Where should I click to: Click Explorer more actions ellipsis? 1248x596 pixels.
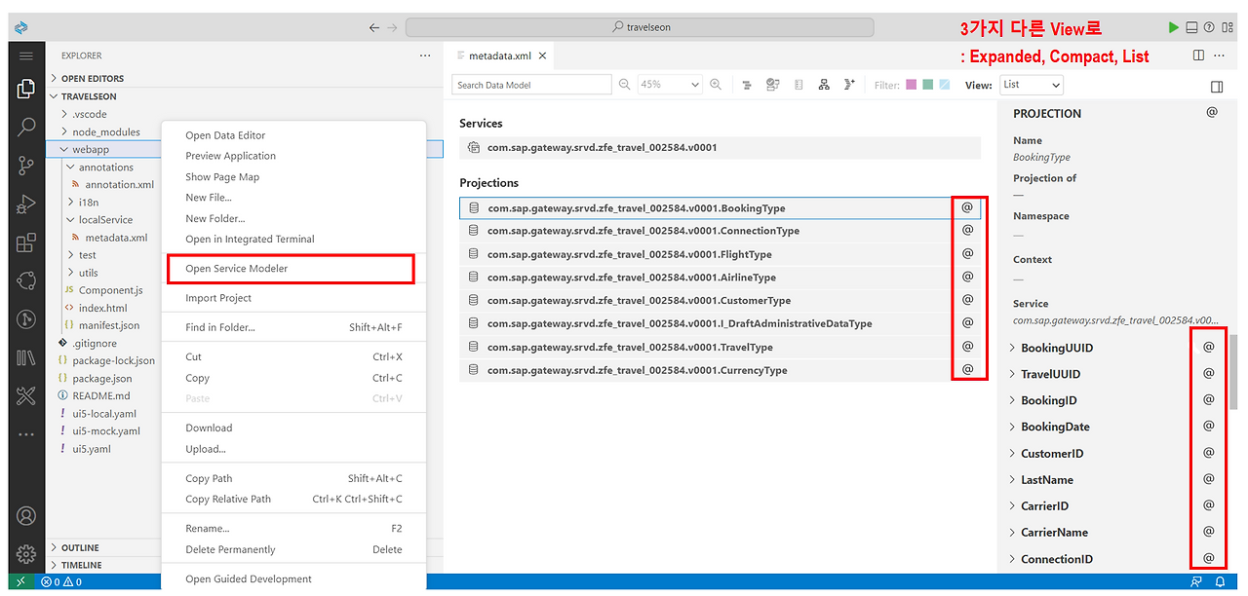pos(425,56)
